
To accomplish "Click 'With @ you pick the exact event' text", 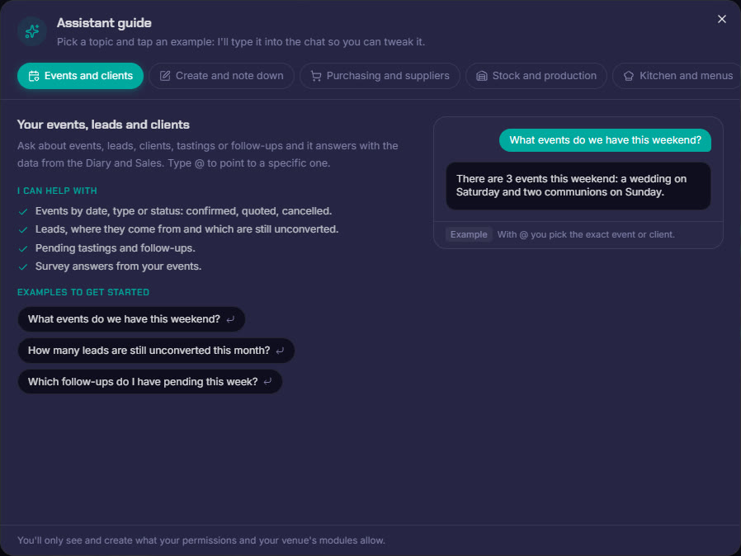I will pyautogui.click(x=586, y=235).
